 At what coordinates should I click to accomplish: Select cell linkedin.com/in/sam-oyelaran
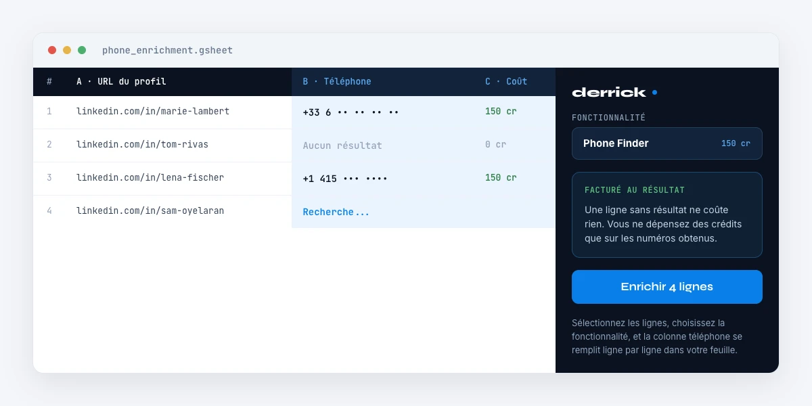tap(150, 210)
